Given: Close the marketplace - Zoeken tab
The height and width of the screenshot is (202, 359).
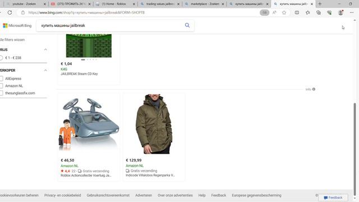Looking at the screenshot, I should [223, 4].
